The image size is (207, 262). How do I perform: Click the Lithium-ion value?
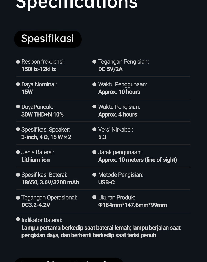(x=35, y=160)
